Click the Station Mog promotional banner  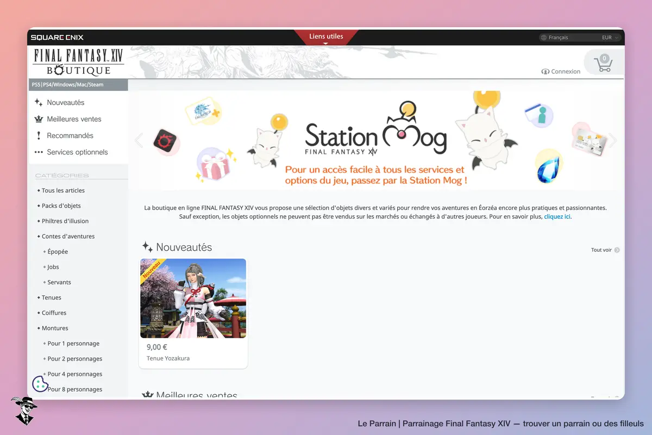point(375,140)
